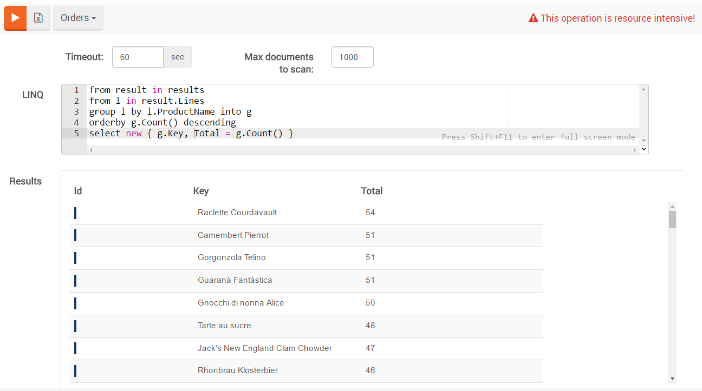The height and width of the screenshot is (391, 702).
Task: Run the query with the orange play button
Action: pos(15,18)
